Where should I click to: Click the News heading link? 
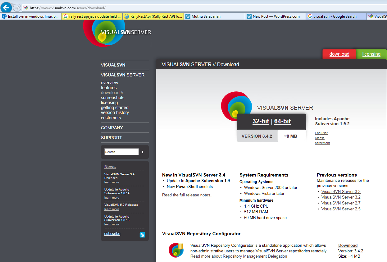click(110, 167)
